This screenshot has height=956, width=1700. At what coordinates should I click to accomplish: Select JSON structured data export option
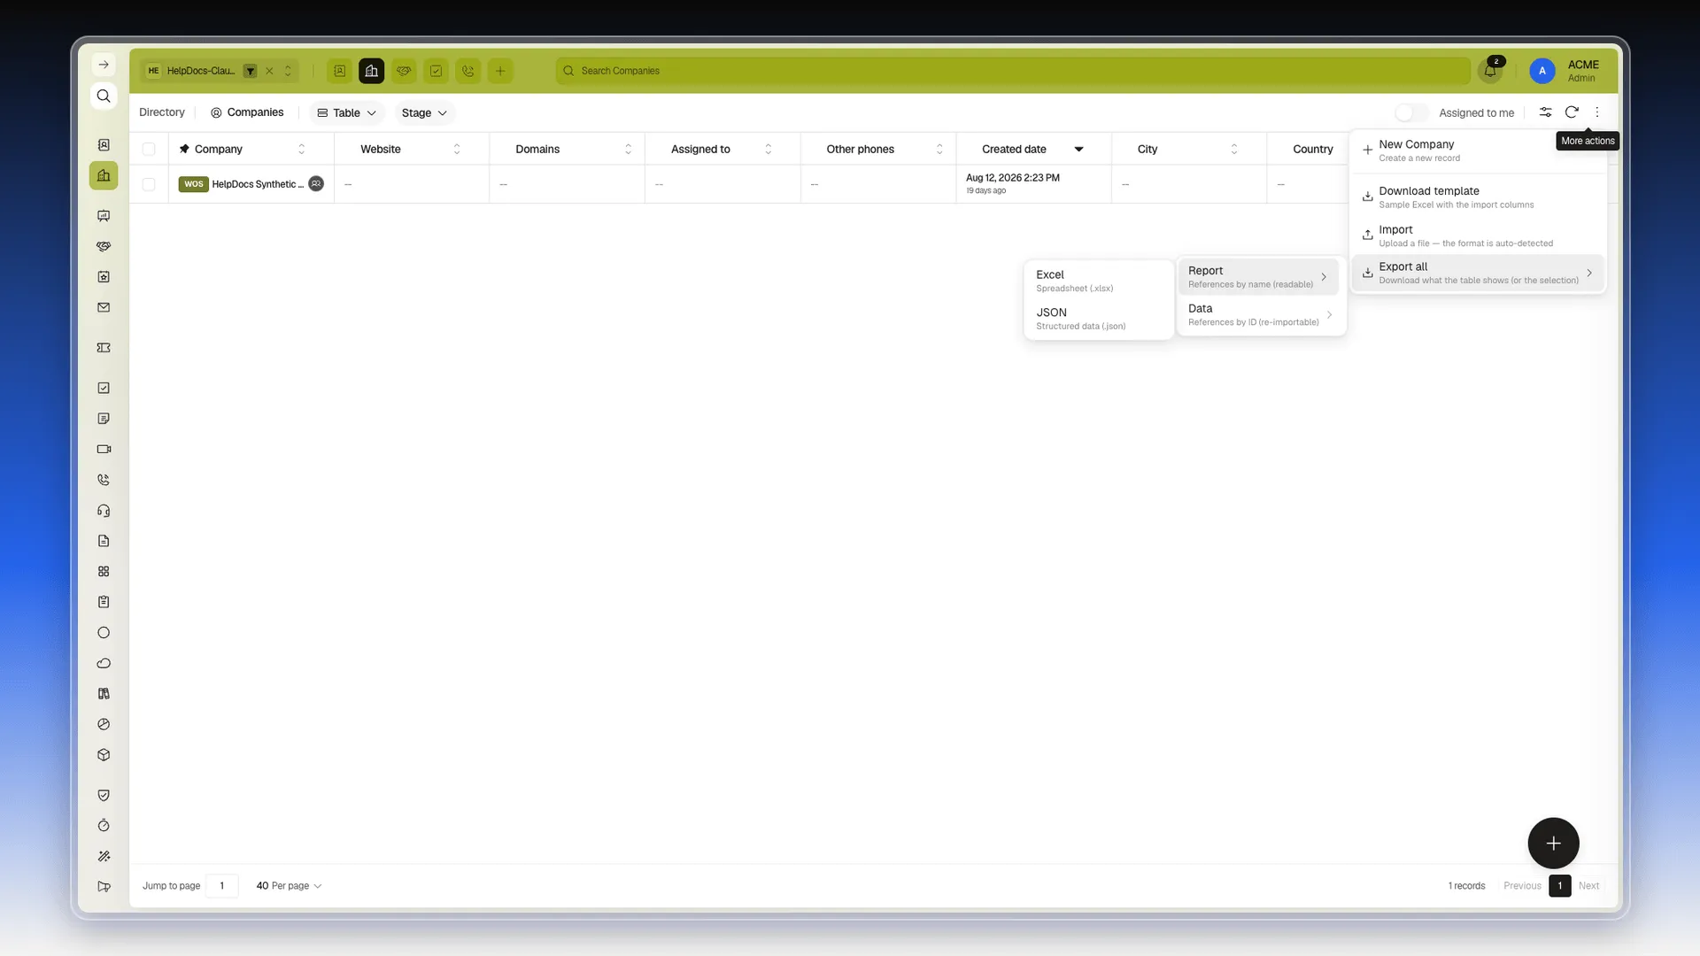click(1099, 319)
